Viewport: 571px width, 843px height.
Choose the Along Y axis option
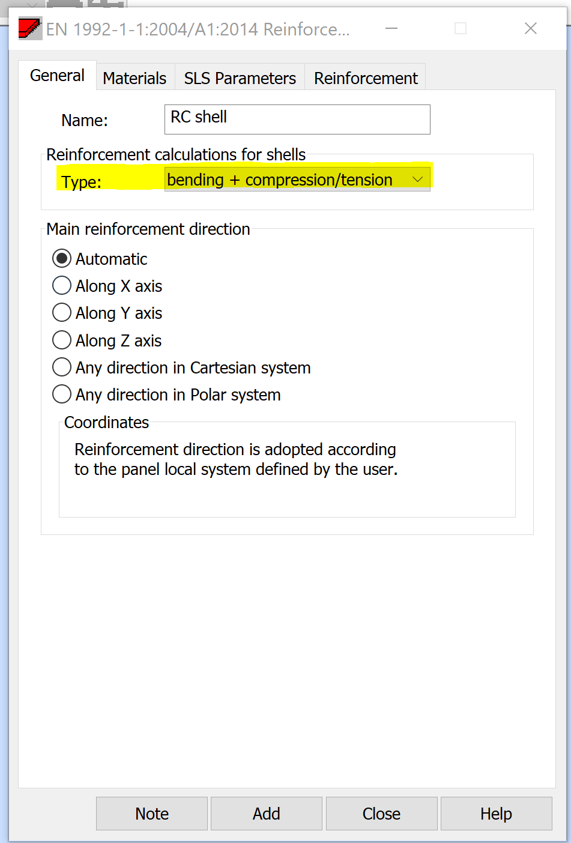(62, 313)
